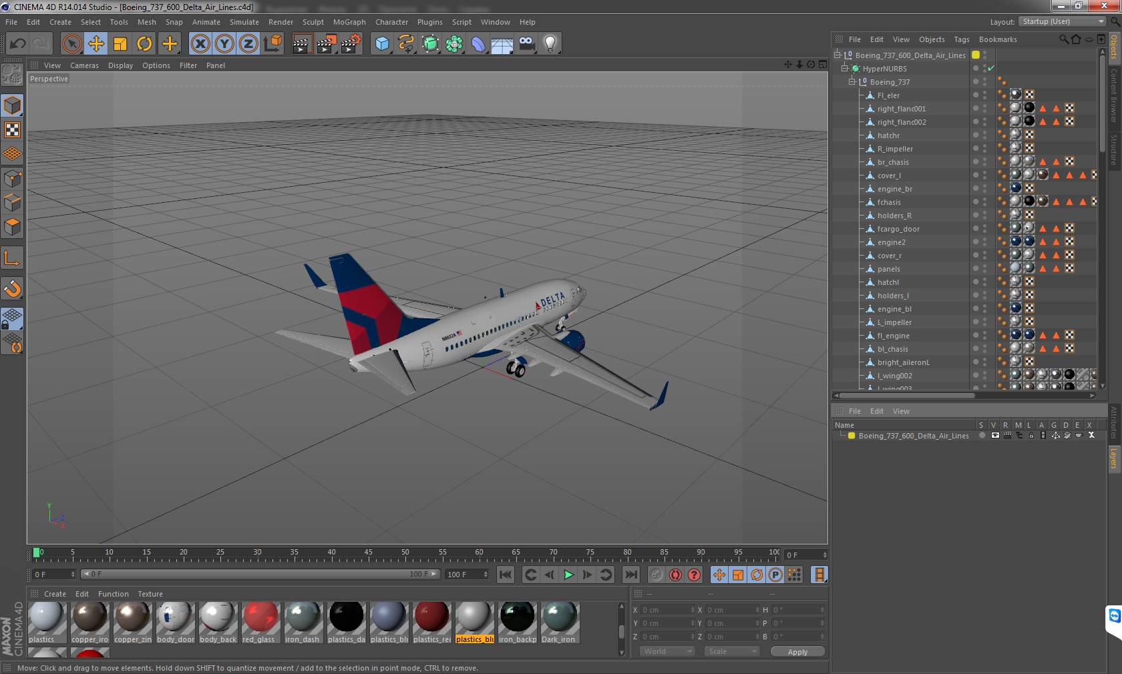Select the Live Selection tool

tap(71, 44)
